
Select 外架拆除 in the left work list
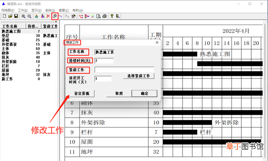9,62
